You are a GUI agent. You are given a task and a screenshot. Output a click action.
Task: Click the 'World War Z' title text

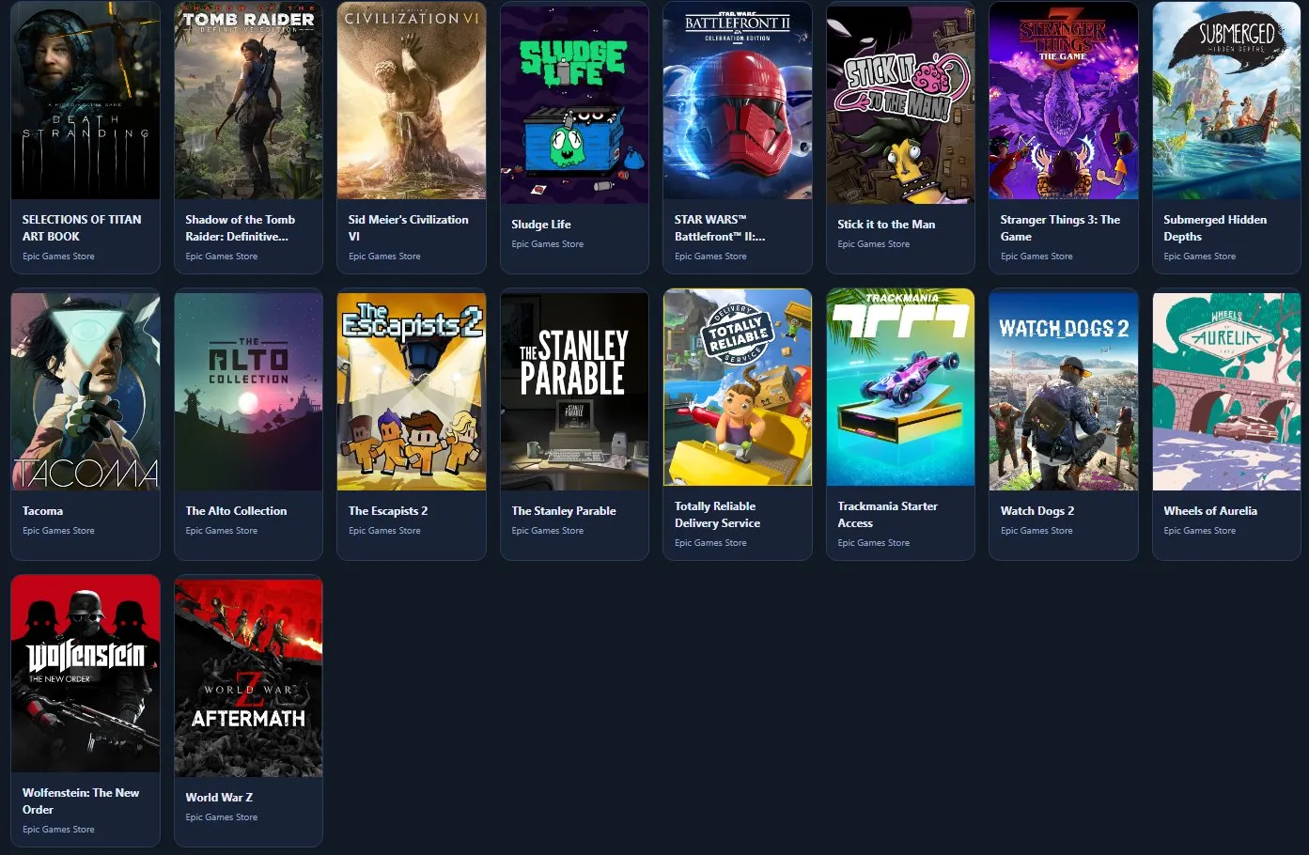(x=219, y=798)
